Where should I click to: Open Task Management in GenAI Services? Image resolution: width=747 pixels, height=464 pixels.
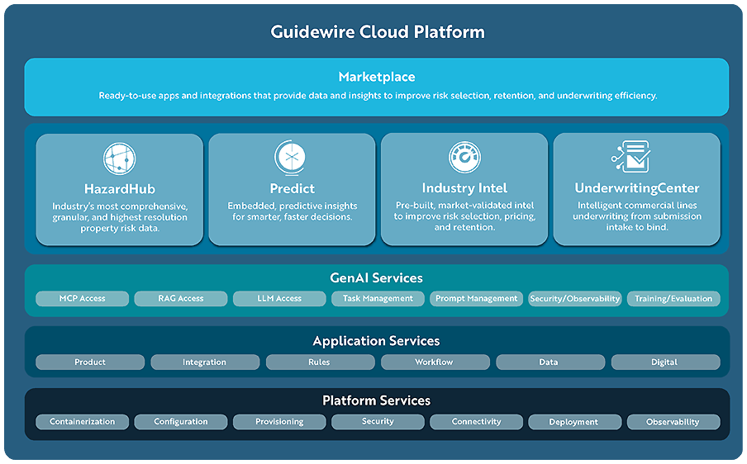[x=378, y=299]
